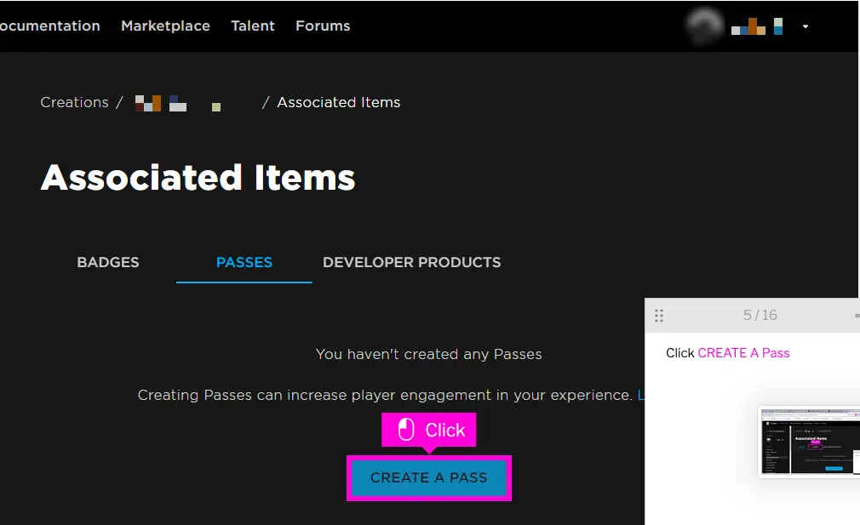The width and height of the screenshot is (860, 525).
Task: Select the group icon beside the avatar
Action: [x=776, y=26]
